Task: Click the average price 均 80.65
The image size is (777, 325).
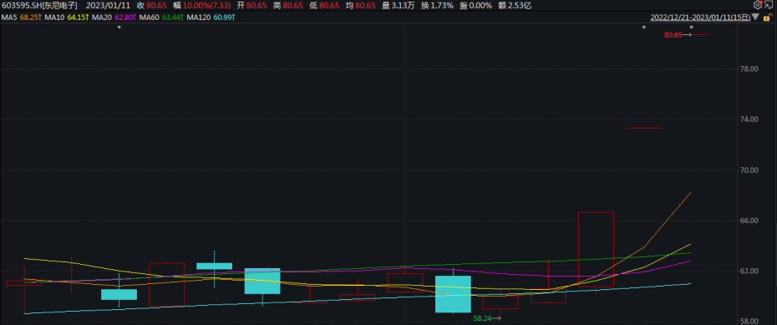Action: point(361,6)
